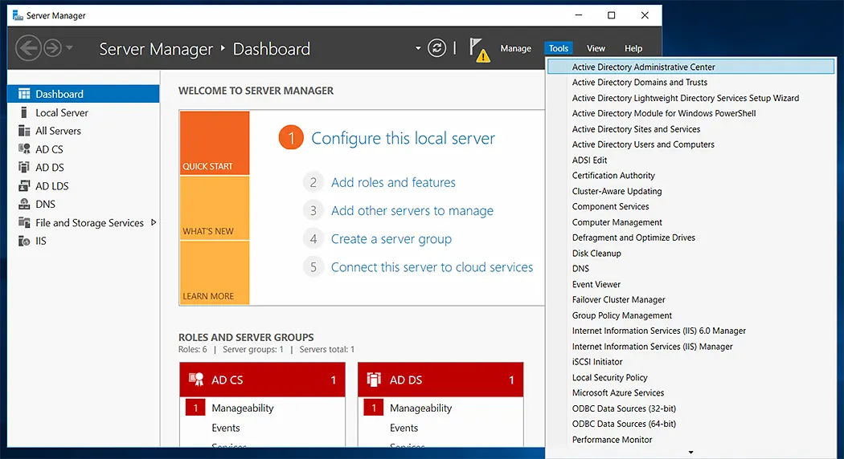Launch Active Directory Module for Windows PowerShell
Image resolution: width=844 pixels, height=459 pixels.
[690, 113]
